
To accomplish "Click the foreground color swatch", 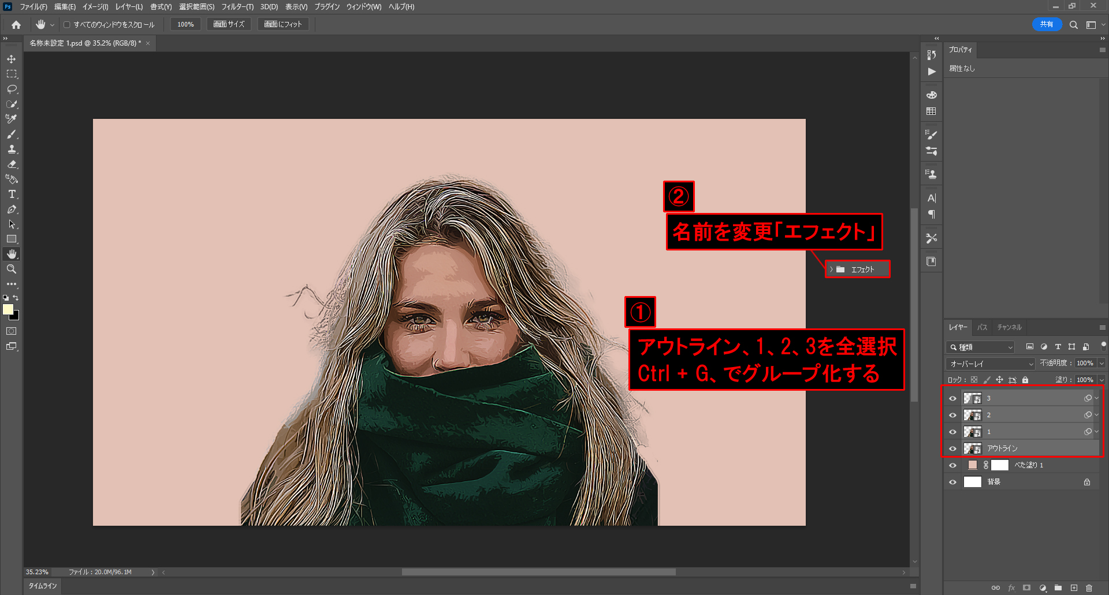I will tap(8, 309).
